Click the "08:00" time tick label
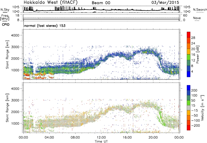 click(75, 138)
